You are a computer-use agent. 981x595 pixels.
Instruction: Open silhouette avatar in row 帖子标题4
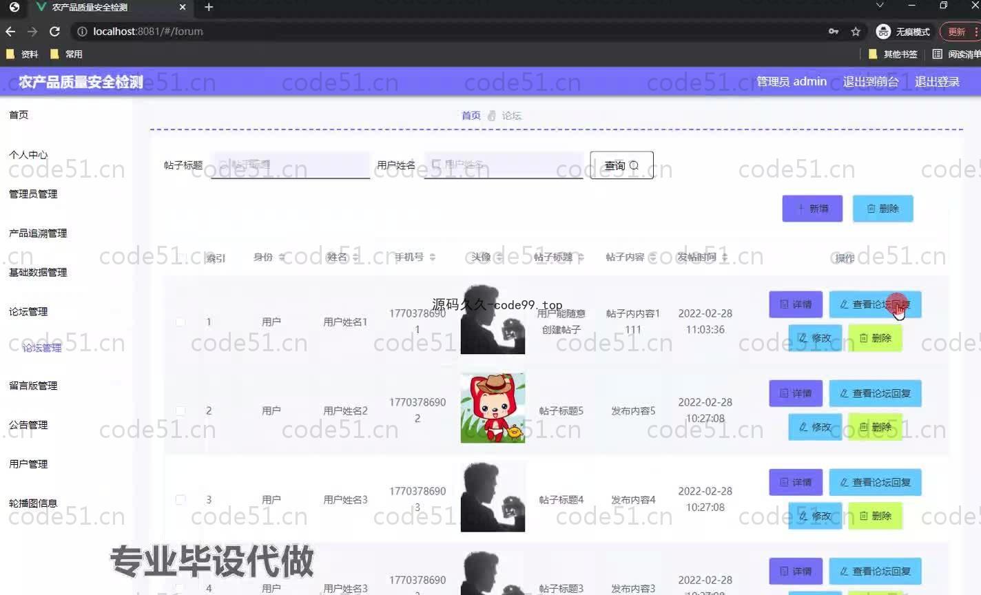pyautogui.click(x=493, y=497)
